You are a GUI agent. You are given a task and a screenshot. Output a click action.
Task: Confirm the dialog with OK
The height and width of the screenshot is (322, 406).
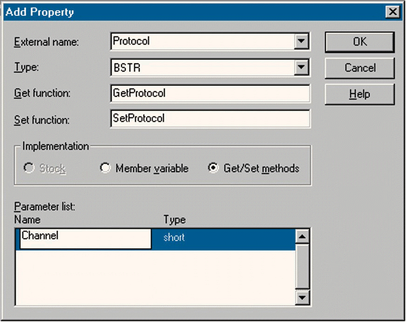coord(359,42)
